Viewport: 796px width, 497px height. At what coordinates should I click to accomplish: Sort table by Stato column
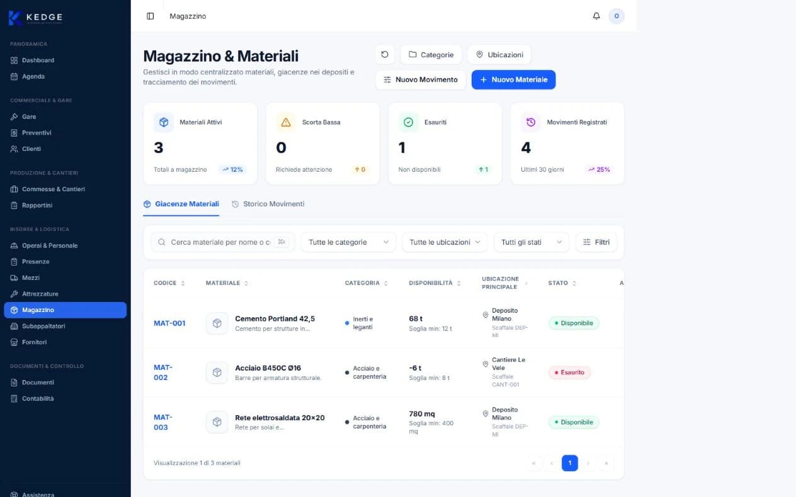(562, 283)
